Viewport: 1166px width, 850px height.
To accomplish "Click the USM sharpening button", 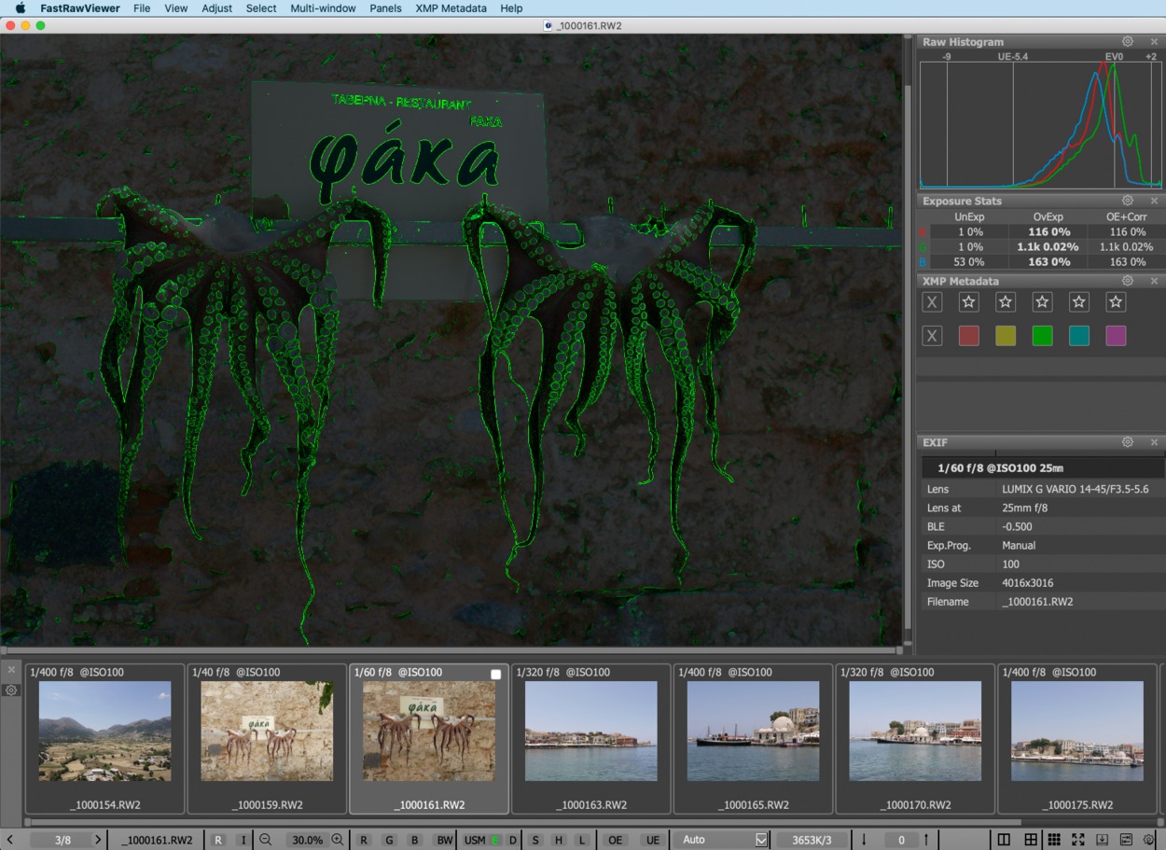I will [x=475, y=840].
